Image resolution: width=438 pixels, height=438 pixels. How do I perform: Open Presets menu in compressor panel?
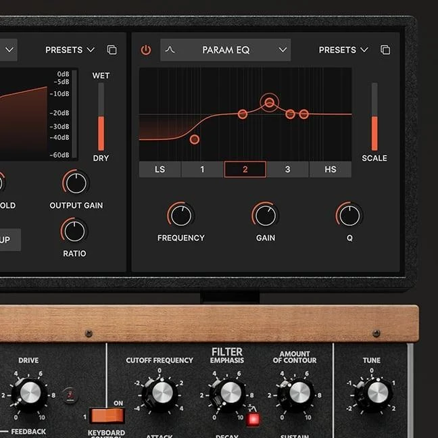[x=70, y=50]
